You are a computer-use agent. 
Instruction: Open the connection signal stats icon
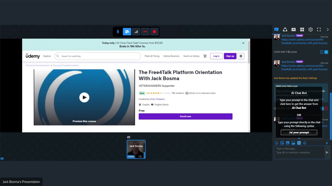click(x=136, y=32)
